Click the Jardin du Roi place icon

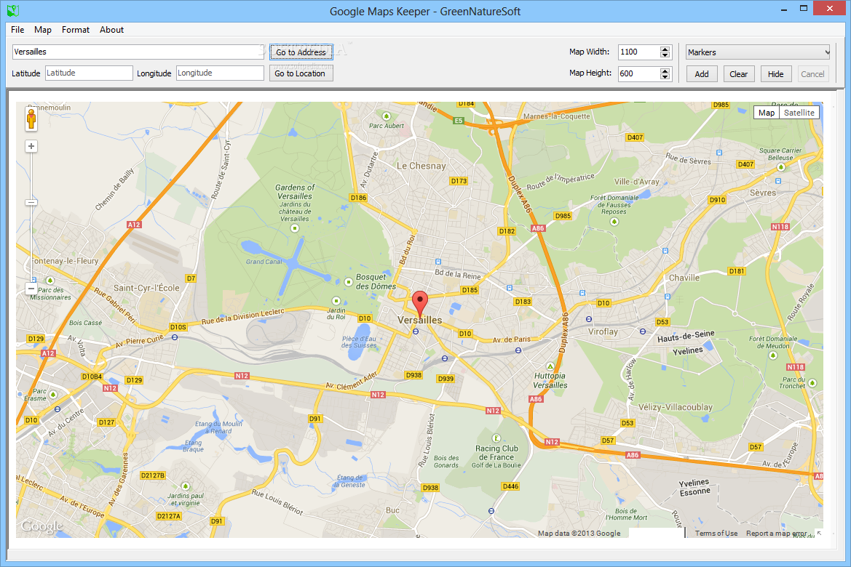click(x=336, y=300)
